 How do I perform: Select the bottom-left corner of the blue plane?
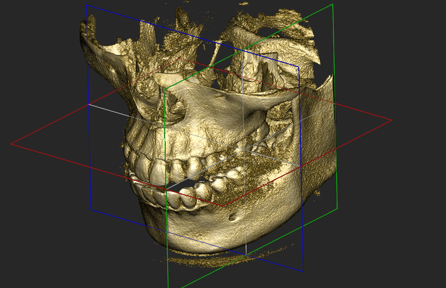point(91,209)
